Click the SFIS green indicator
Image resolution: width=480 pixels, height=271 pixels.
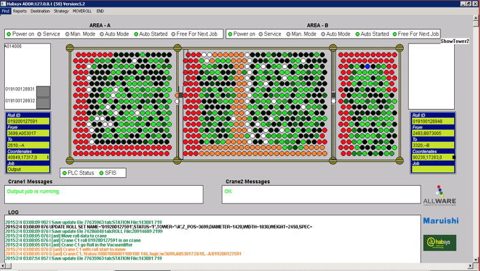[101, 173]
